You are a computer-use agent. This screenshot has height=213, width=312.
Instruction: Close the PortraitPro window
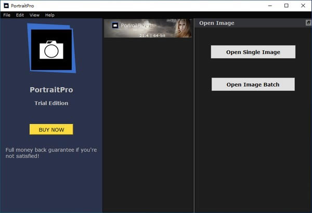[303, 6]
